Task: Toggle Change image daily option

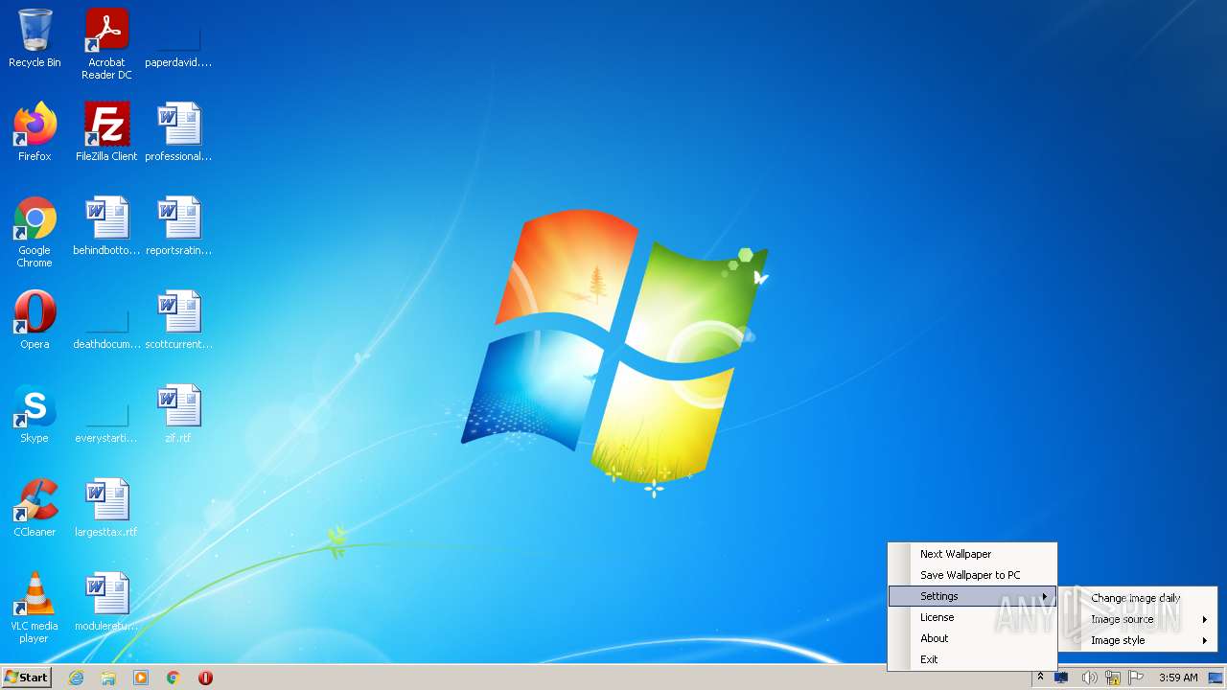Action: click(x=1138, y=598)
